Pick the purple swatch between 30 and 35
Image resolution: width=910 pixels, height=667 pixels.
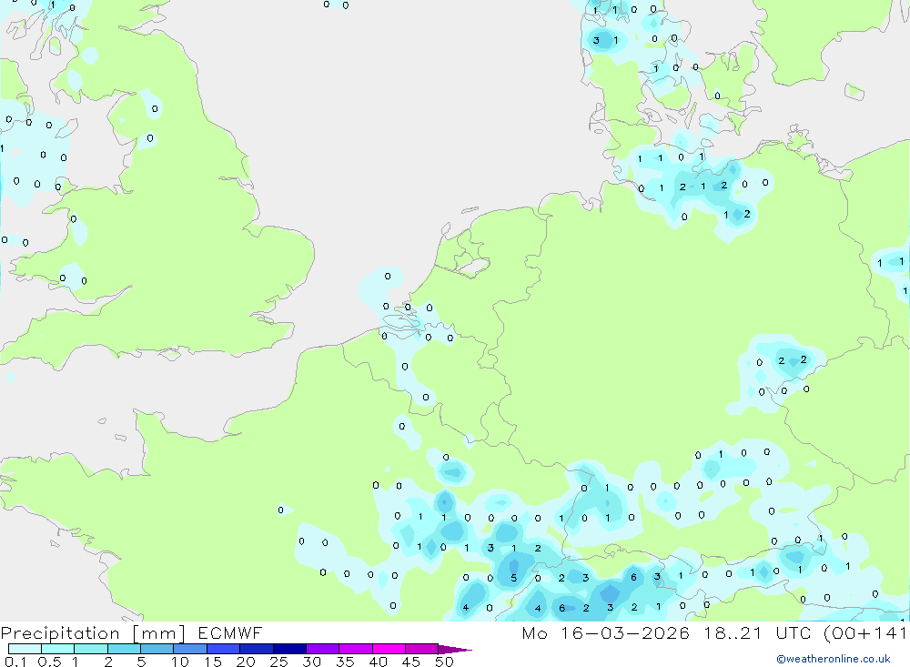coord(322,649)
